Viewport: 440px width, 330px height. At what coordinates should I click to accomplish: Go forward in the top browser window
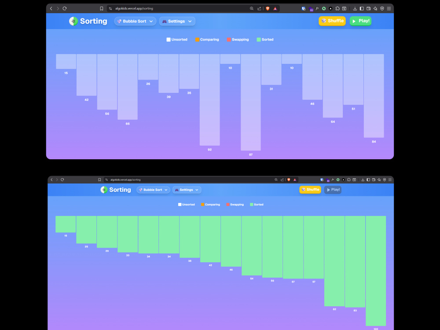(58, 8)
